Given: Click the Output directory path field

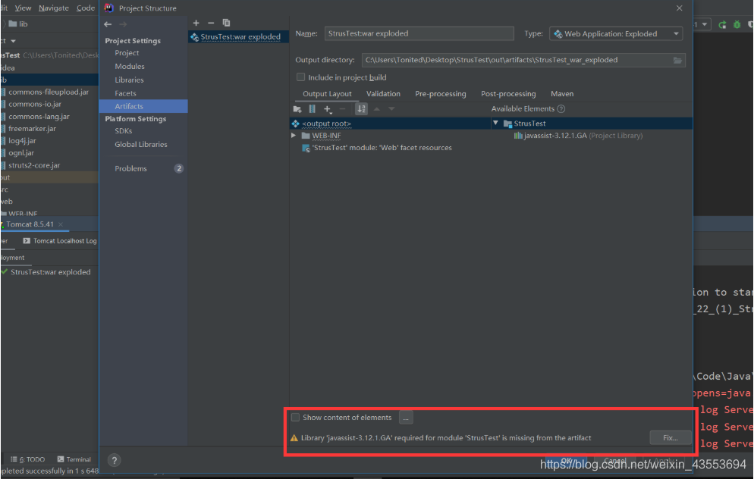Looking at the screenshot, I should click(523, 60).
